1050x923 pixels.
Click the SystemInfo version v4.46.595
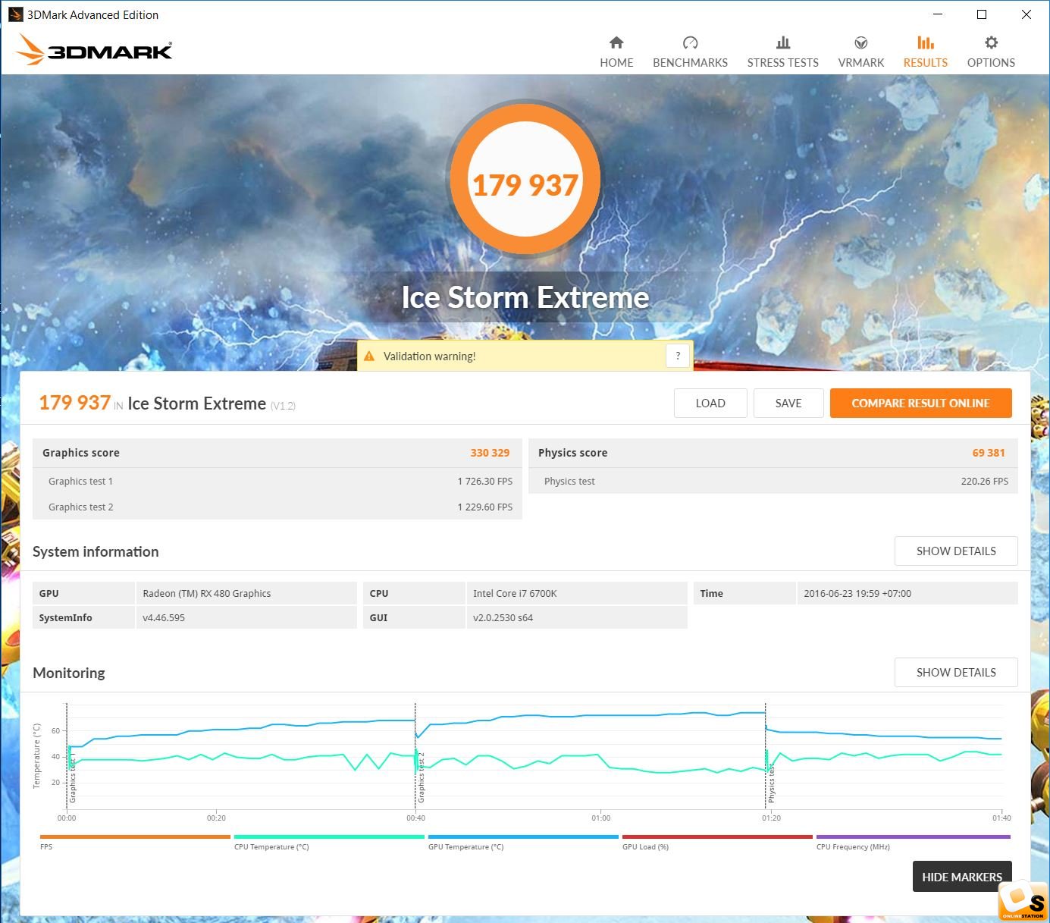click(164, 618)
